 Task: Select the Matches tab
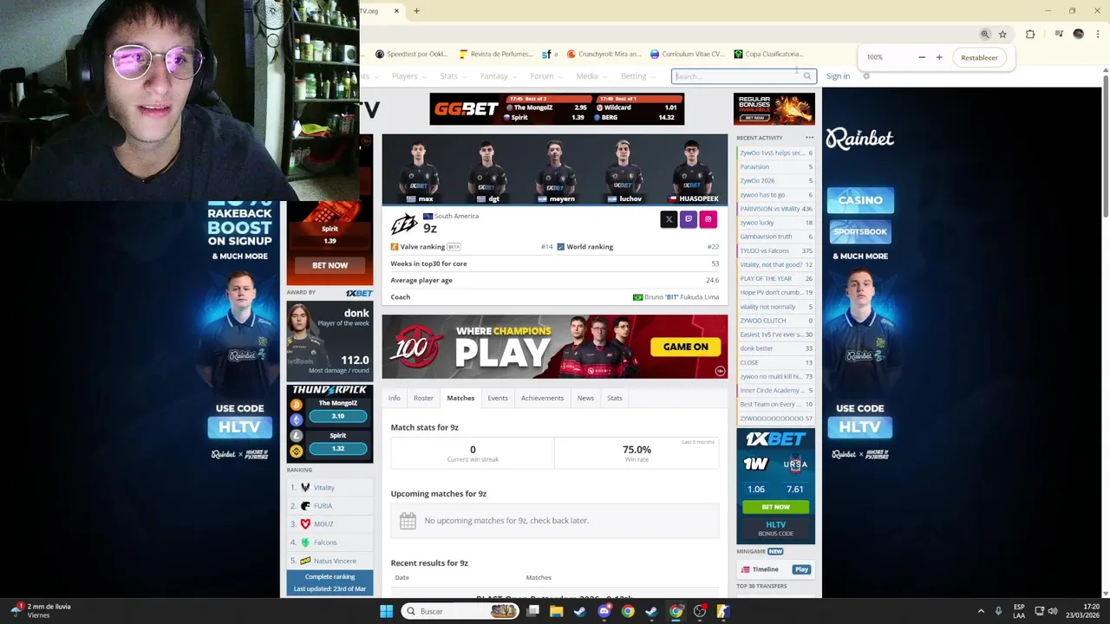(460, 398)
